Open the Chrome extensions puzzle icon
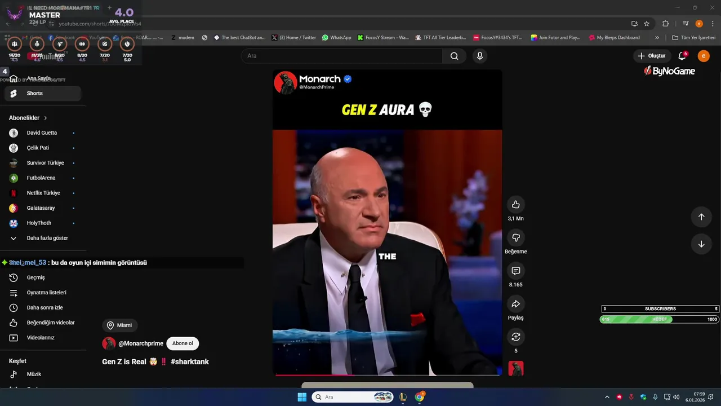Viewport: 721px width, 406px height. 665,24
